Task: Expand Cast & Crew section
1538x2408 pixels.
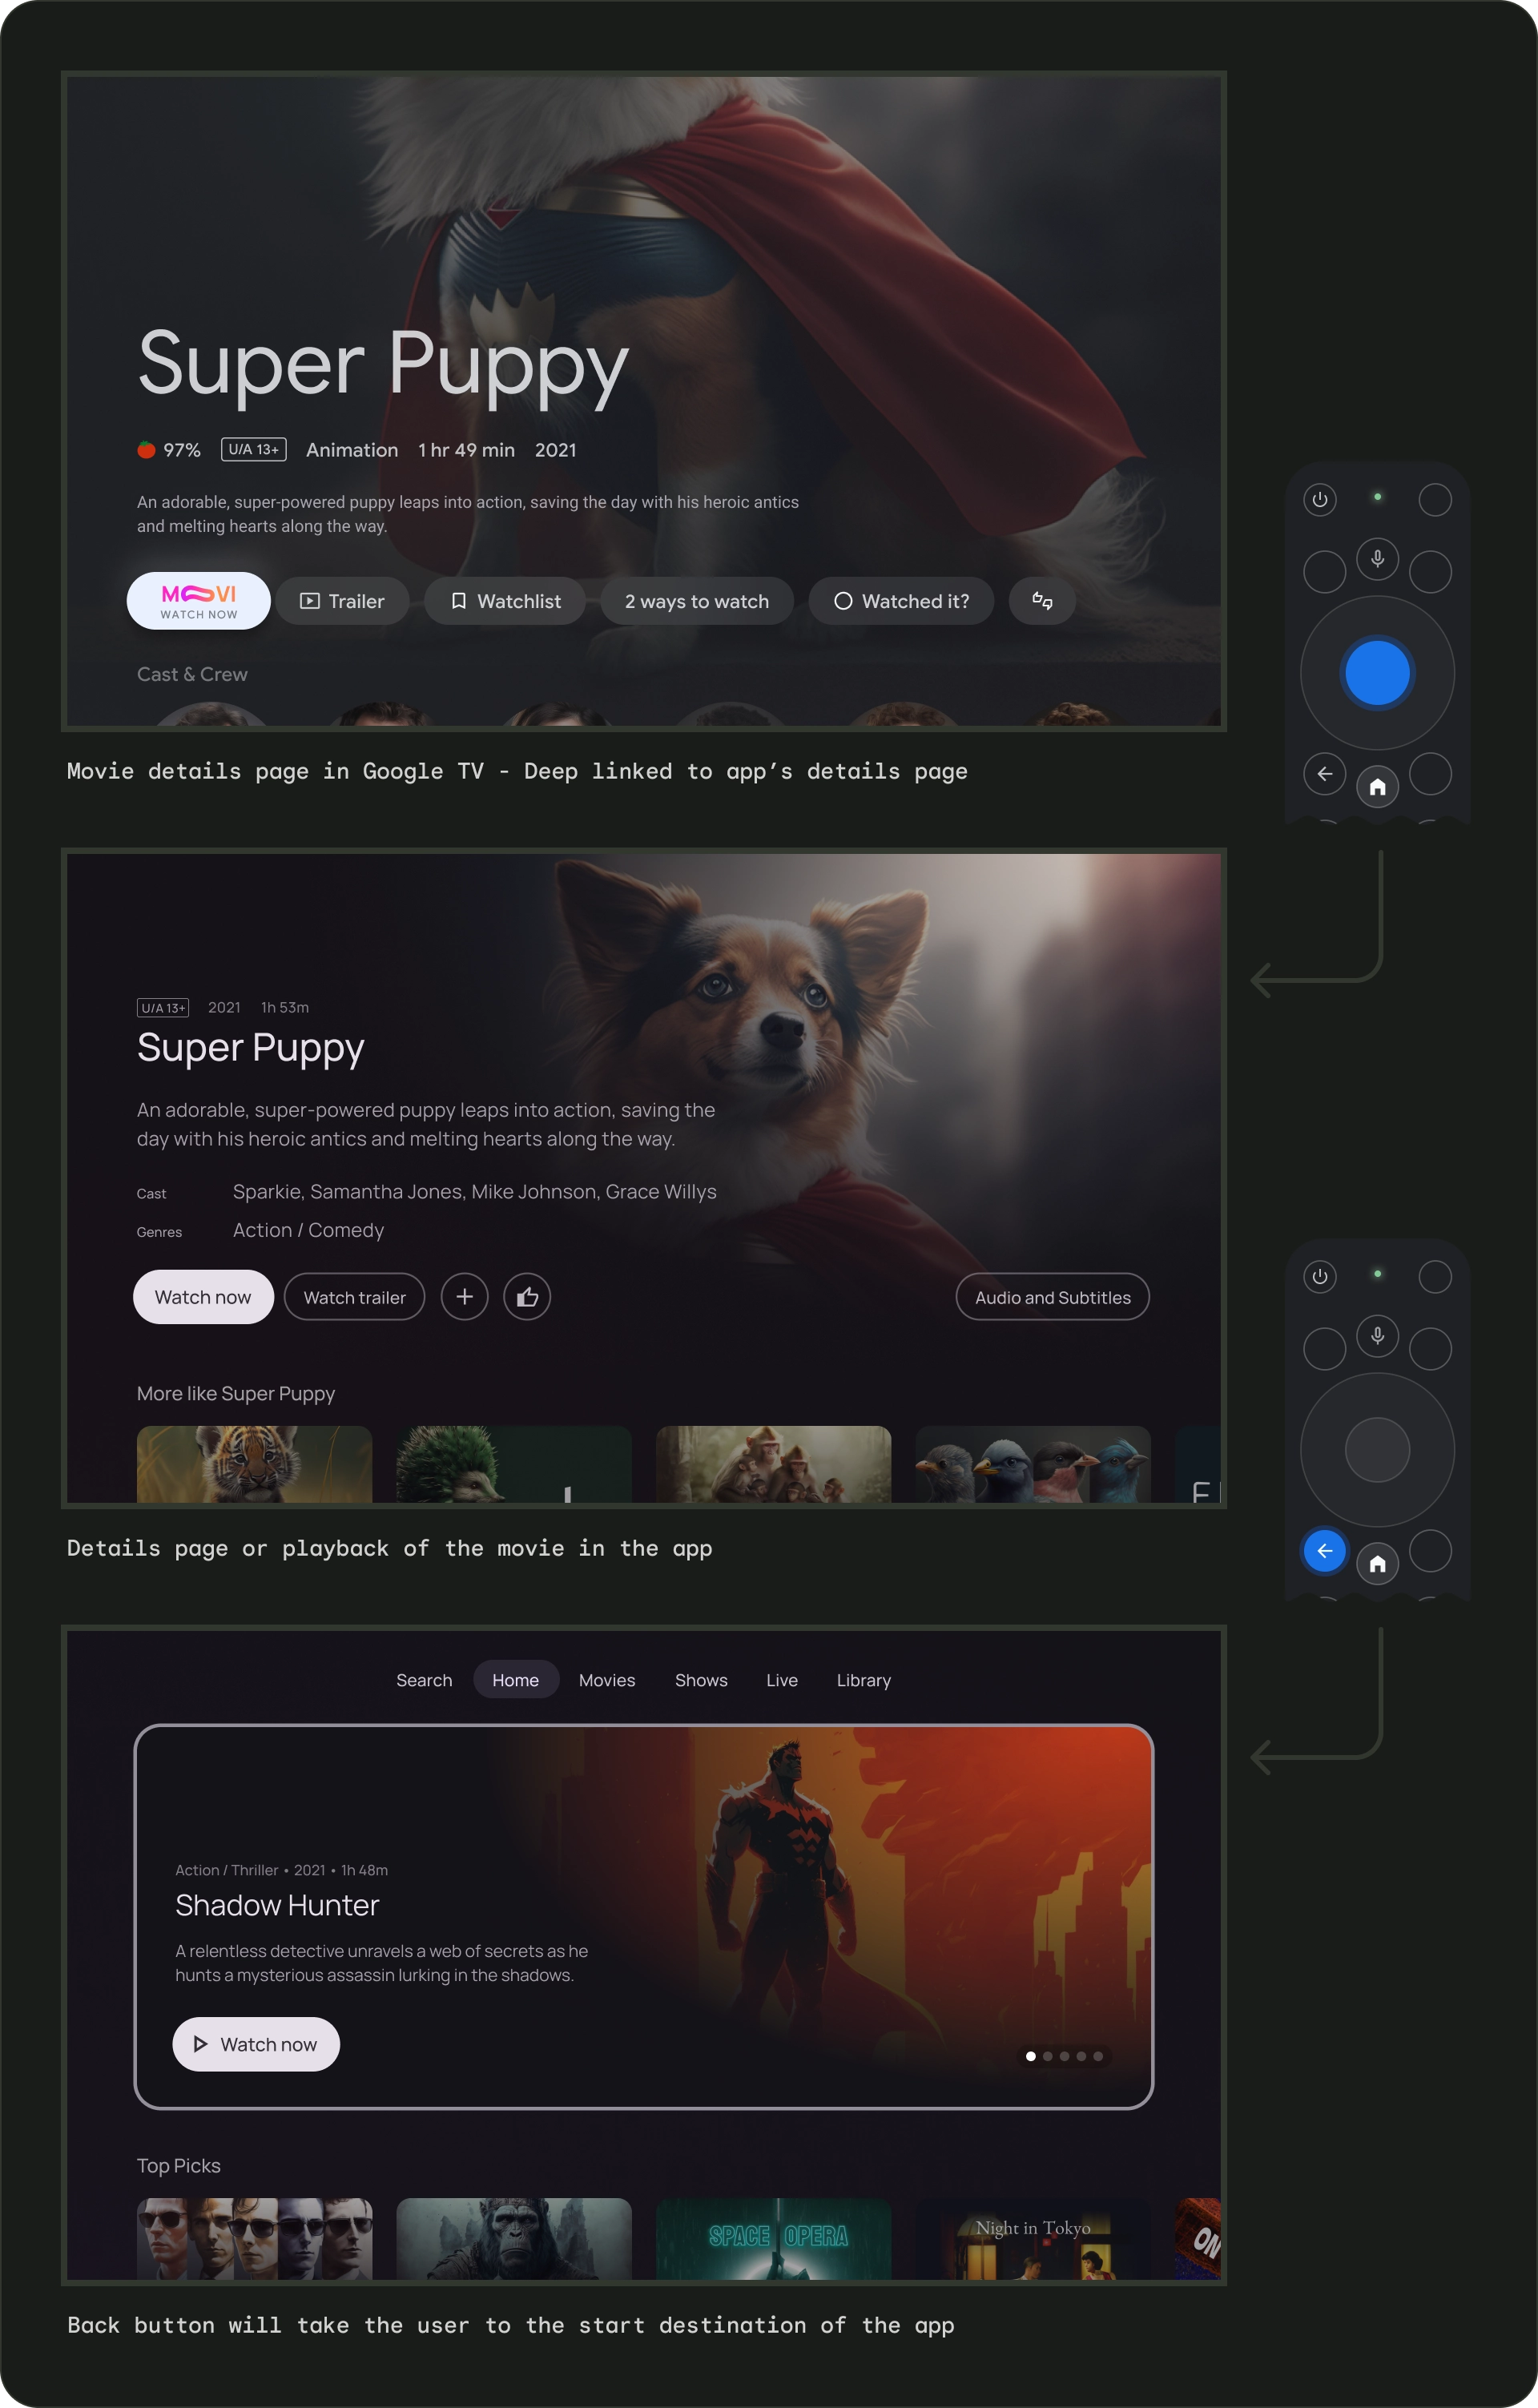Action: (x=191, y=672)
